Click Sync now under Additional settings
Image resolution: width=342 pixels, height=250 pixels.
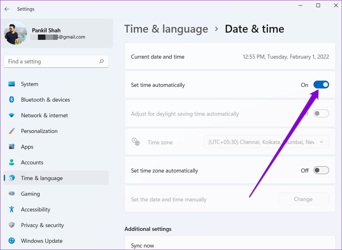(143, 245)
